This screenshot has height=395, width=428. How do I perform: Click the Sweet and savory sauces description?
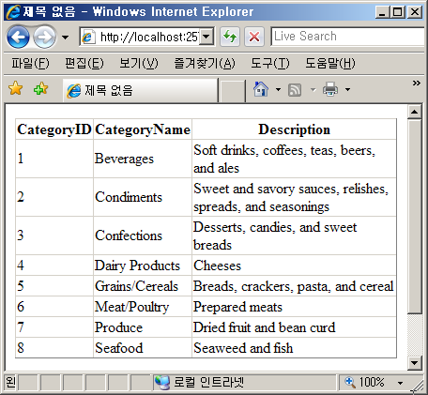294,197
